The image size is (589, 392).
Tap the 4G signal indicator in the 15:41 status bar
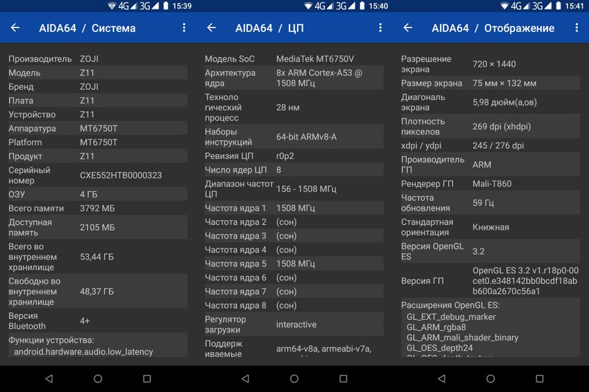pyautogui.click(x=520, y=5)
